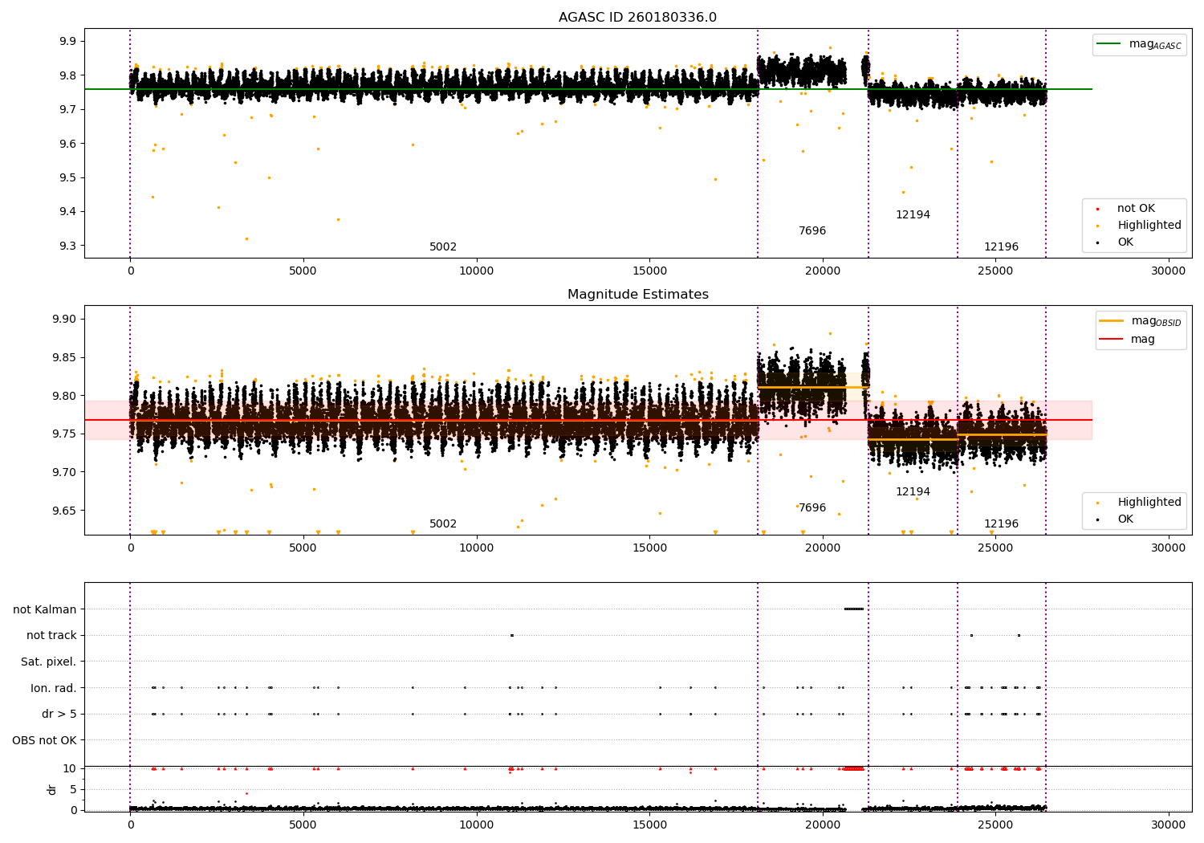Click the 'dr' axis label
This screenshot has width=1204, height=843.
(52, 789)
